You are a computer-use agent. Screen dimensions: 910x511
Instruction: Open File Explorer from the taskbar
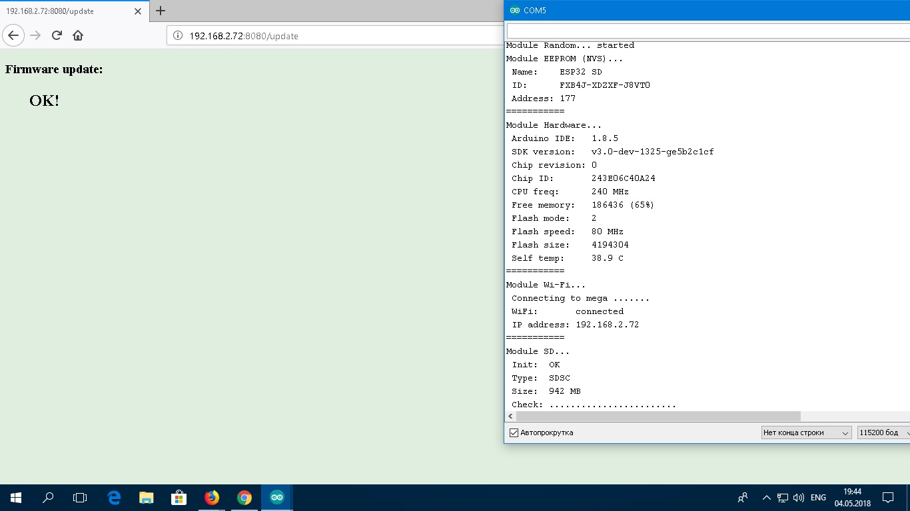(x=146, y=498)
